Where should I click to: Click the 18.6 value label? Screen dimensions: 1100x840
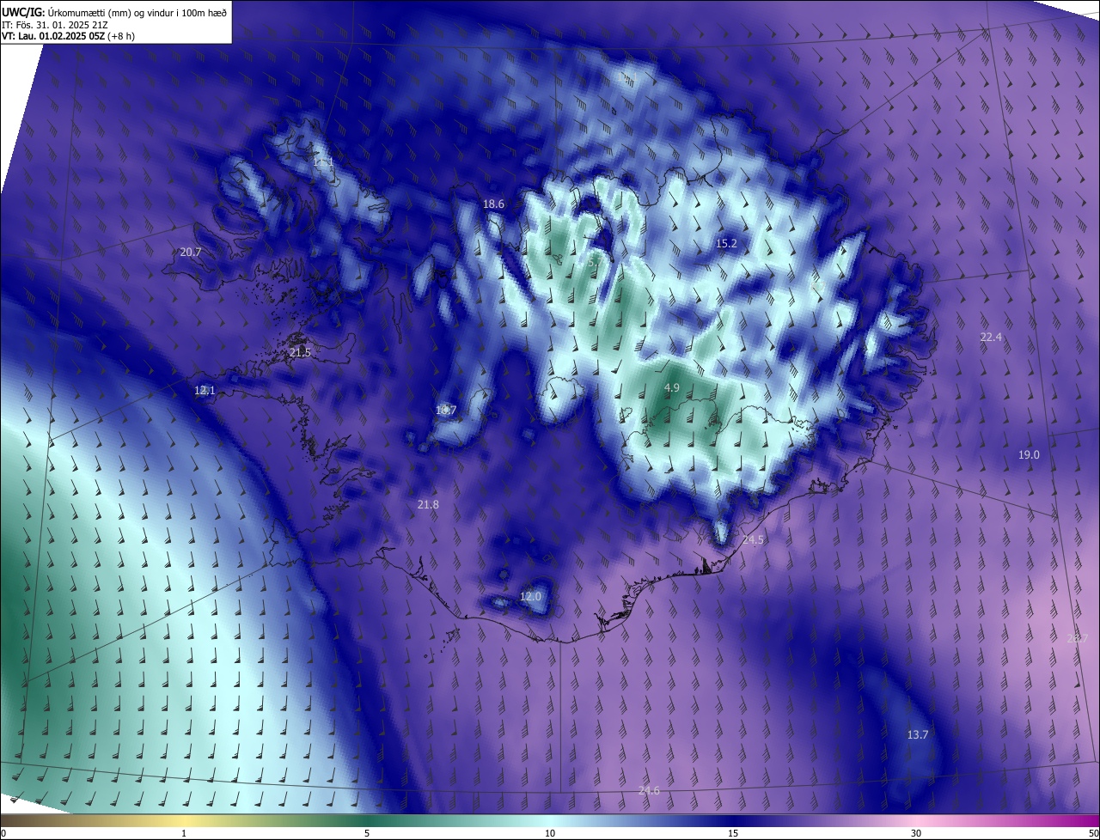point(493,204)
